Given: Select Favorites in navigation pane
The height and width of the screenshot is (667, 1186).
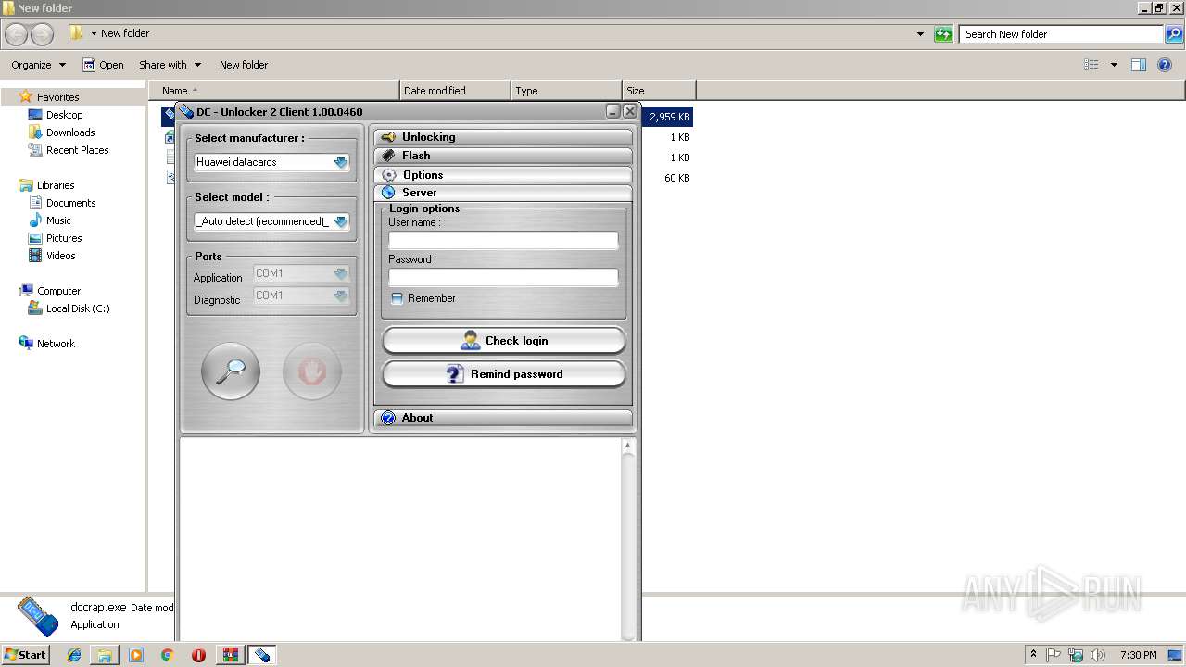Looking at the screenshot, I should 57,97.
